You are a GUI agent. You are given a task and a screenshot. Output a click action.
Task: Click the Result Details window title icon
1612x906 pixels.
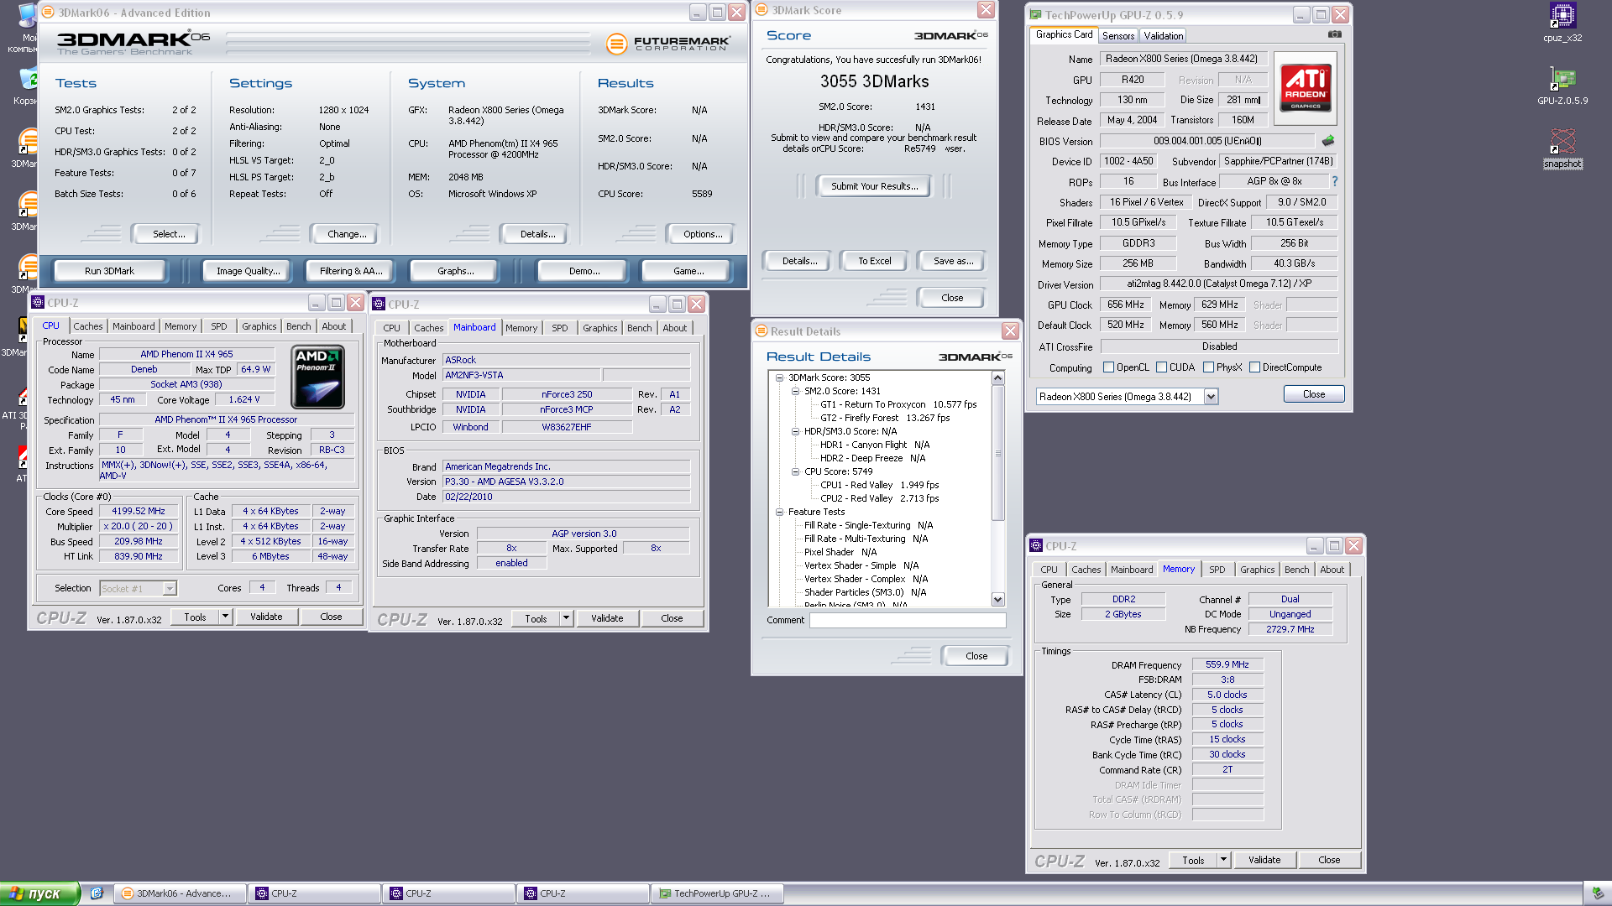[762, 331]
